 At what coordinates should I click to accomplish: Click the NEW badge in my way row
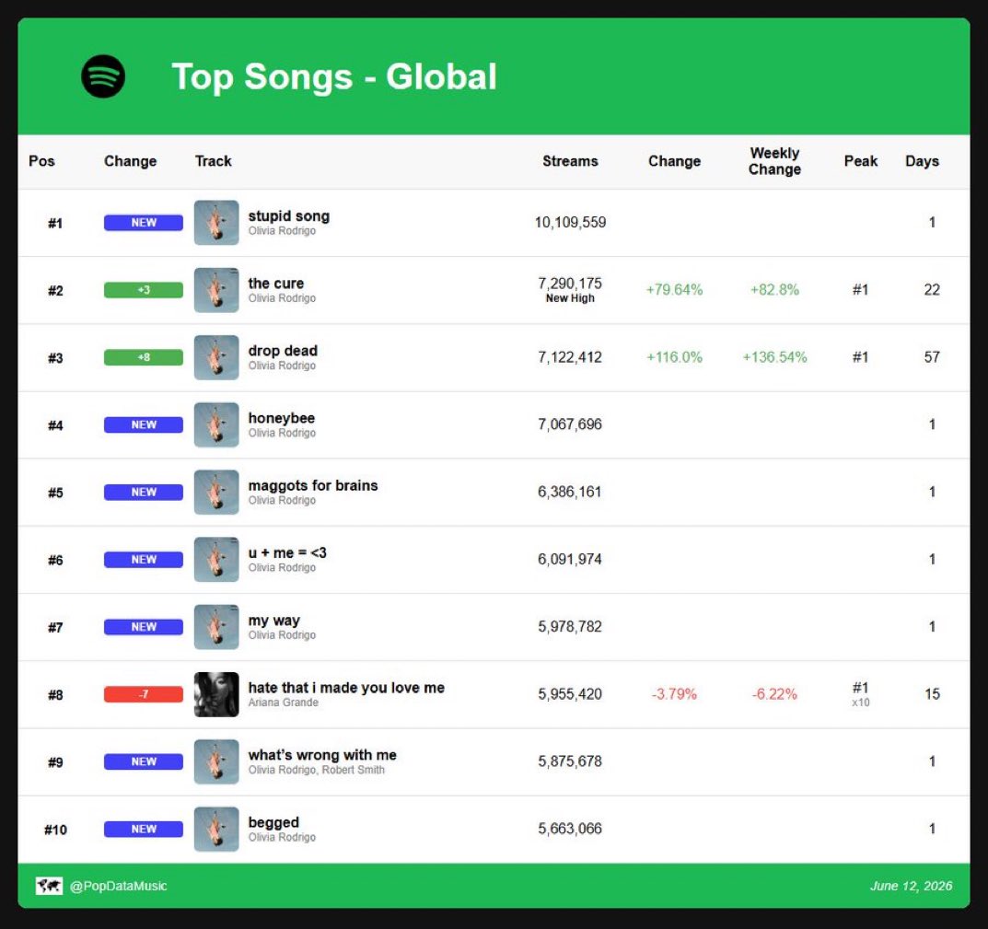(x=144, y=627)
